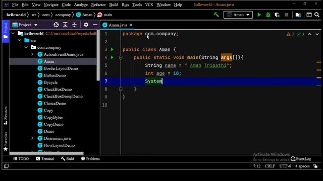Run the Aman configuration with play button

click(x=259, y=15)
